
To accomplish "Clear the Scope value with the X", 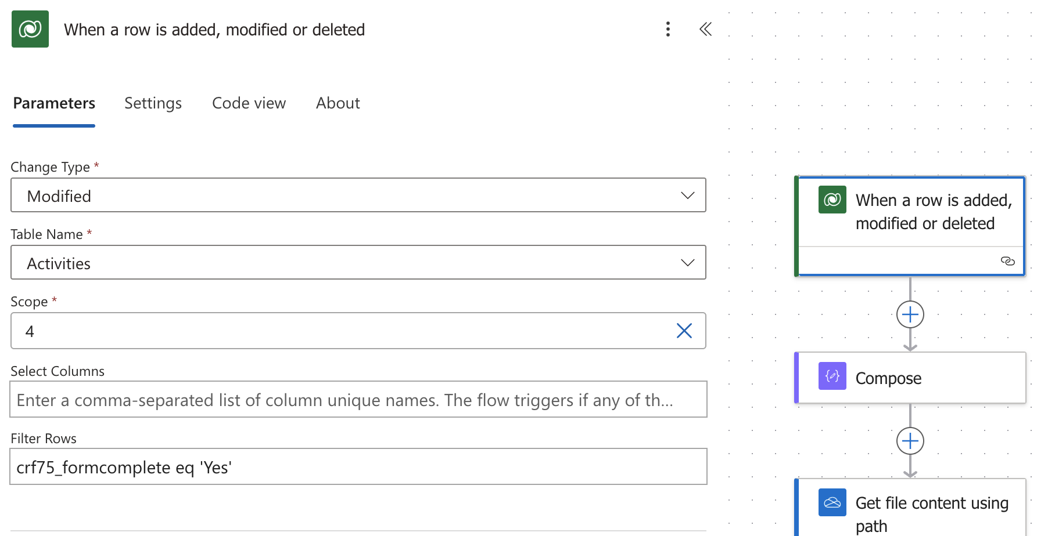I will click(x=684, y=331).
